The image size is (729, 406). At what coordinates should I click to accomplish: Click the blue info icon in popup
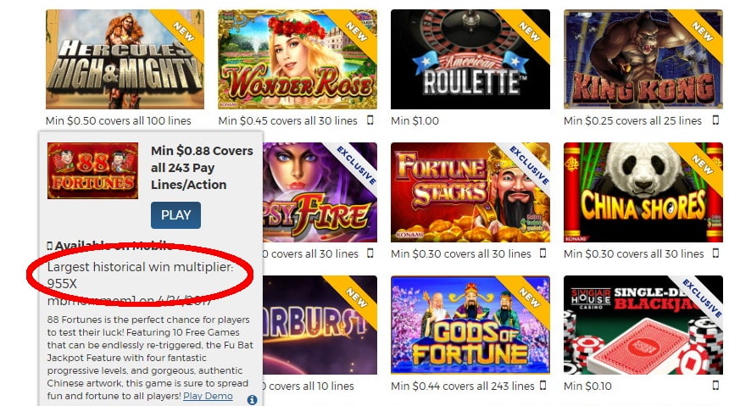252,399
